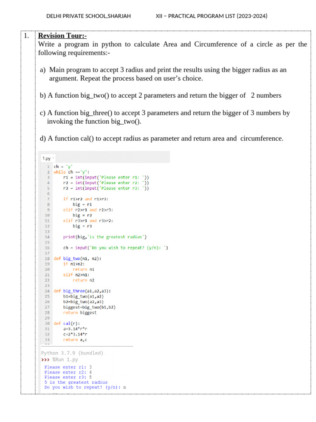Close the 1.py tab with its x
The image size is (316, 422).
coord(53,158)
